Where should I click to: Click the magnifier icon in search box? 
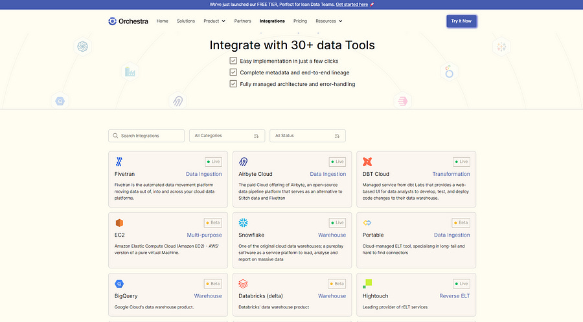[x=115, y=136]
